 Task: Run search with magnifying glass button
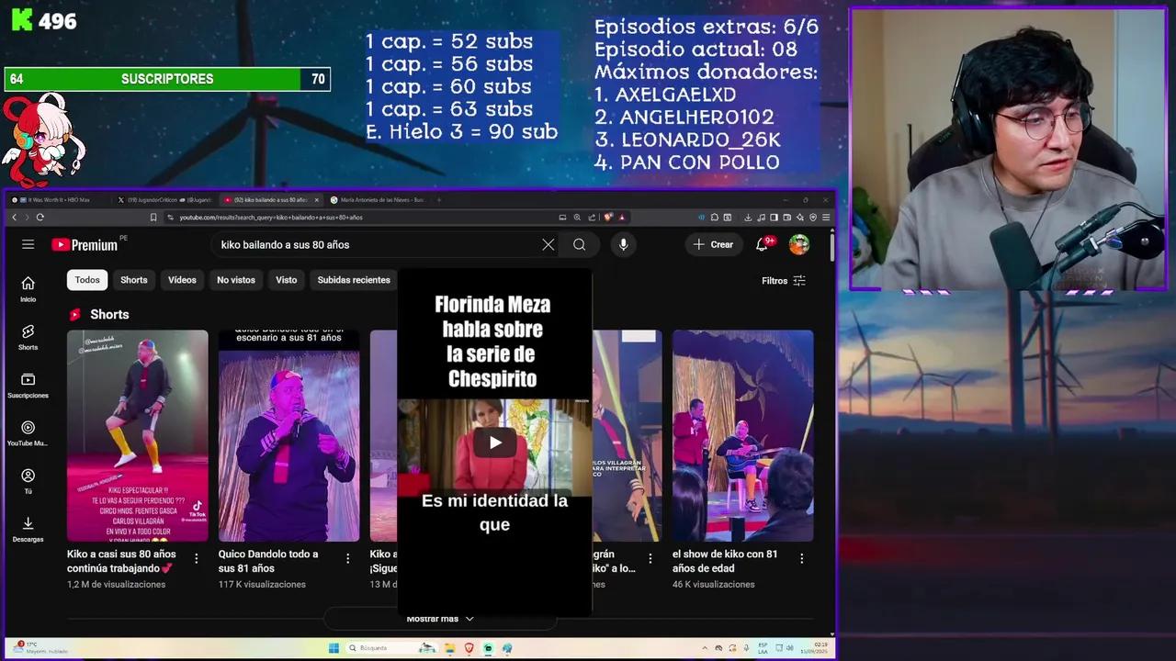pyautogui.click(x=579, y=244)
